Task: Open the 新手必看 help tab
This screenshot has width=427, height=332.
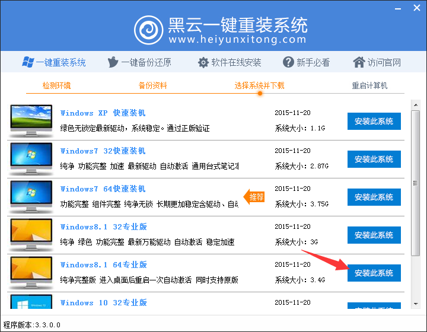Action: (307, 62)
